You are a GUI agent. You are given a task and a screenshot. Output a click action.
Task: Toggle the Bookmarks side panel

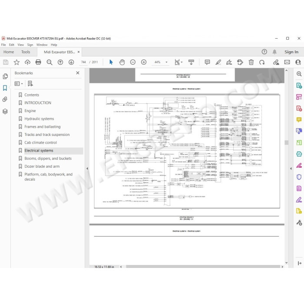[5, 88]
